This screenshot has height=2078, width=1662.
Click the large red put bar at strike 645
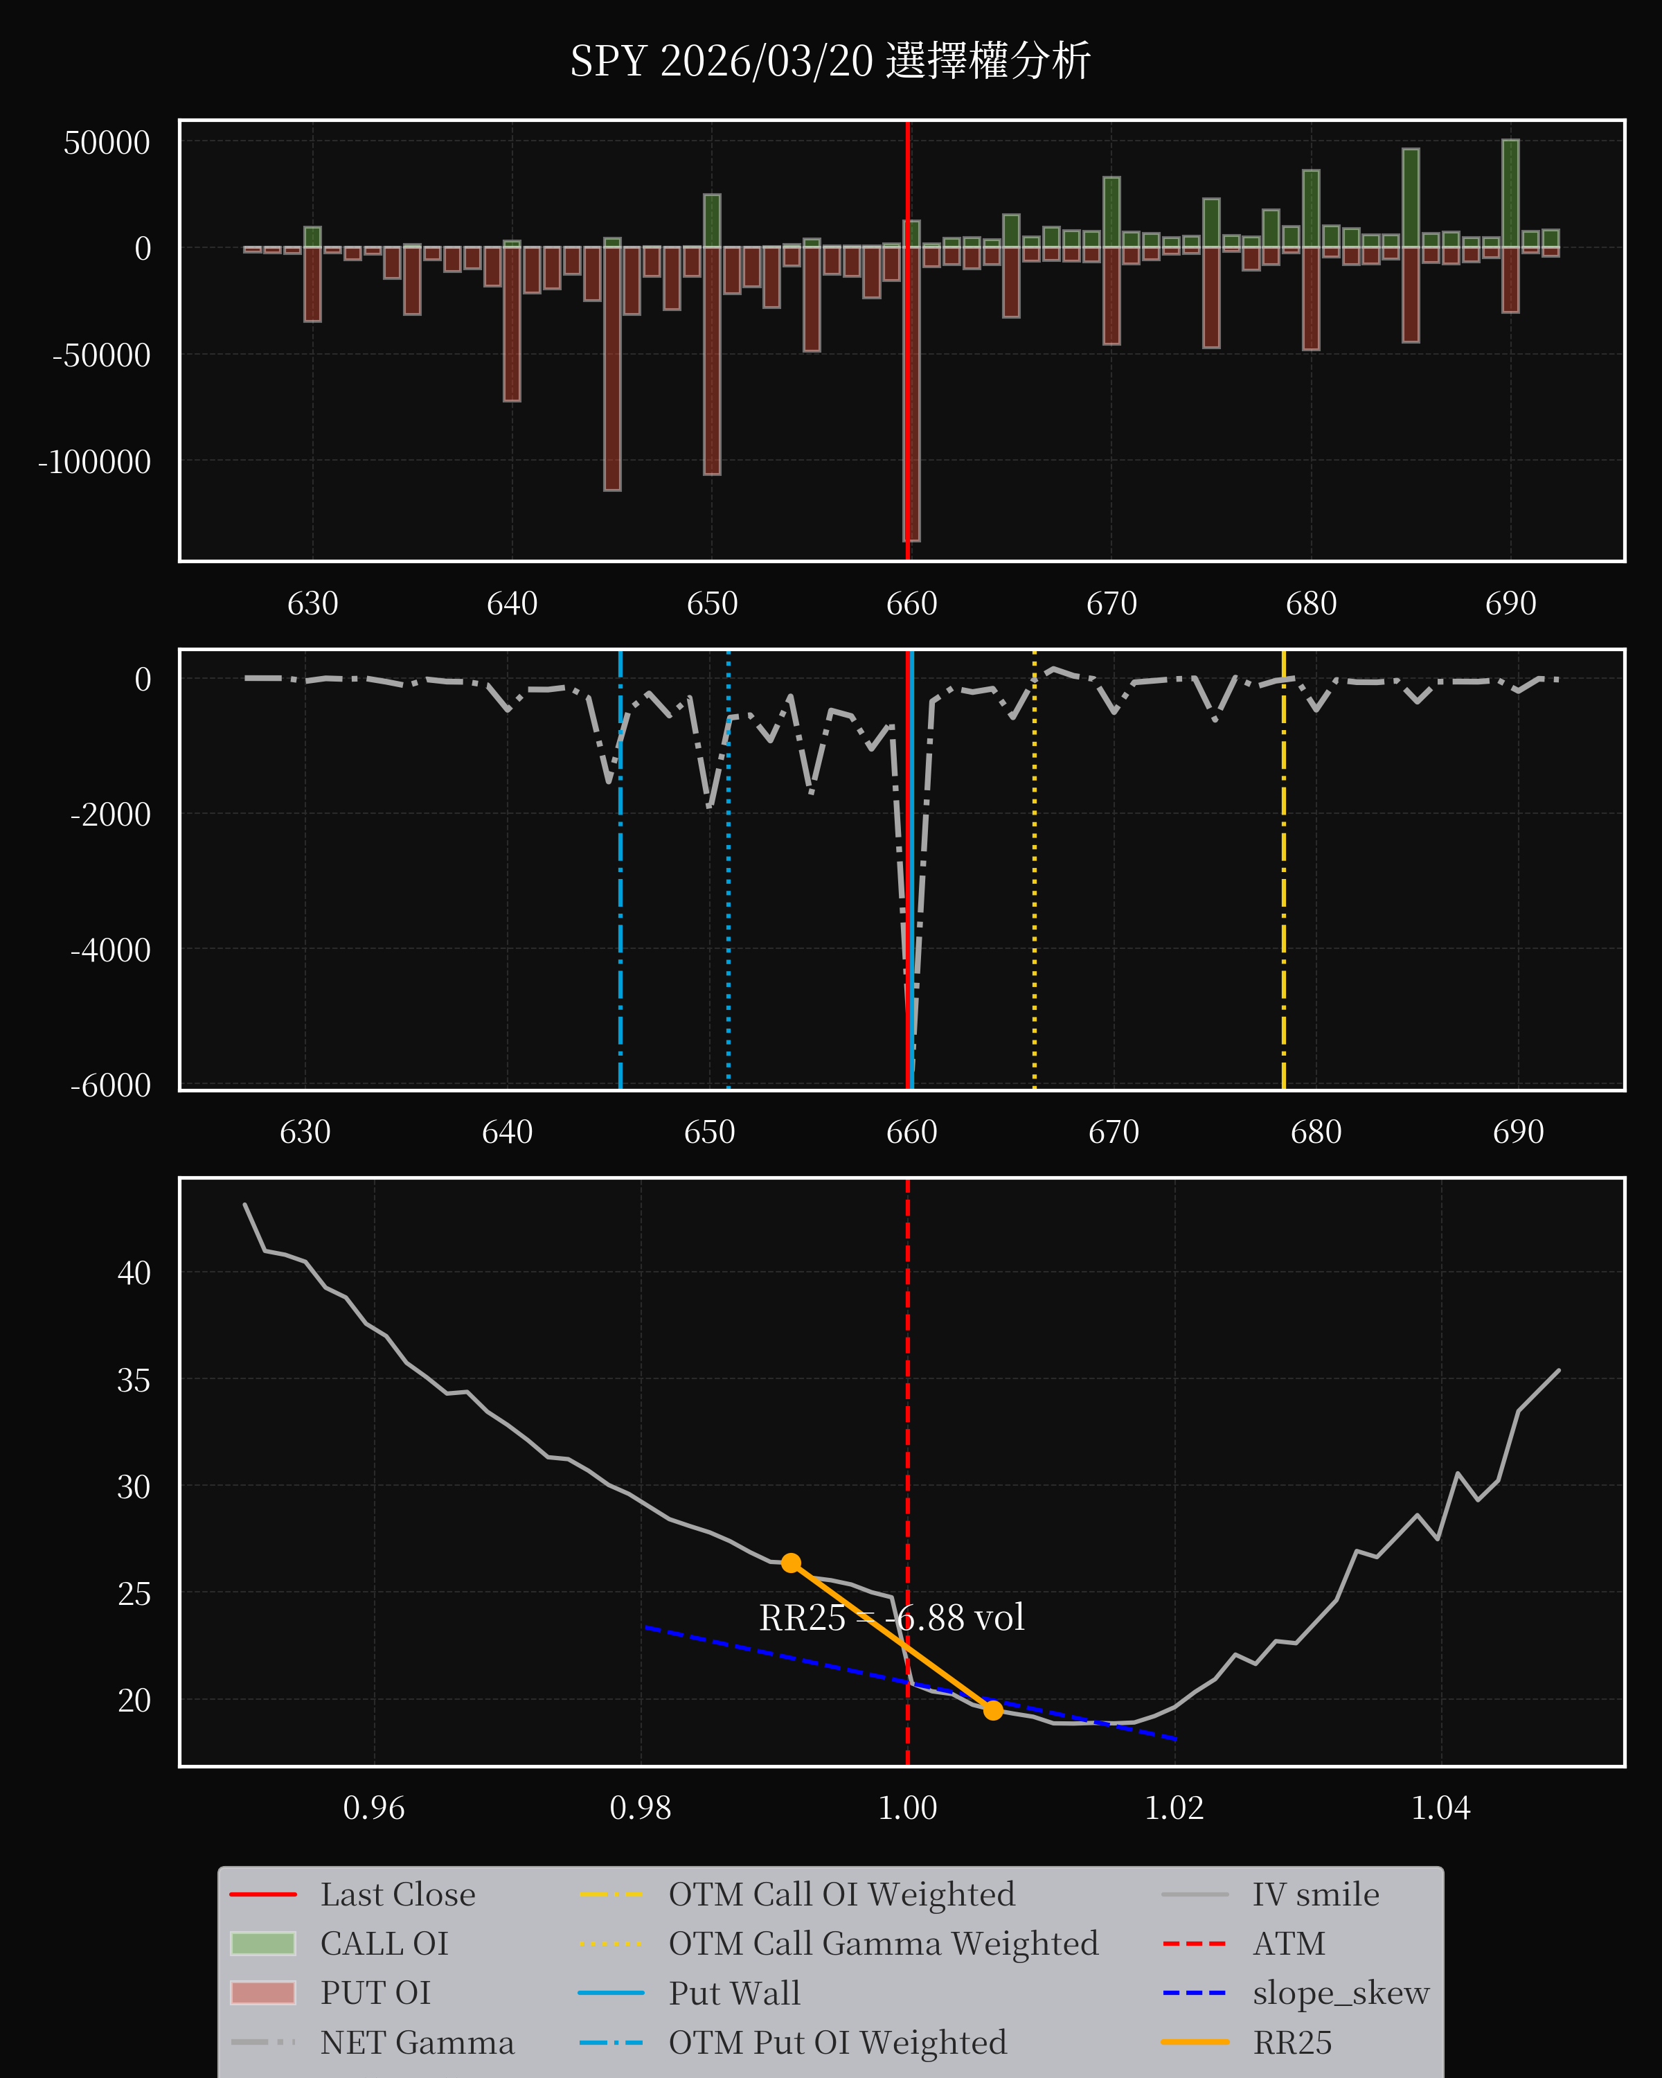point(611,369)
